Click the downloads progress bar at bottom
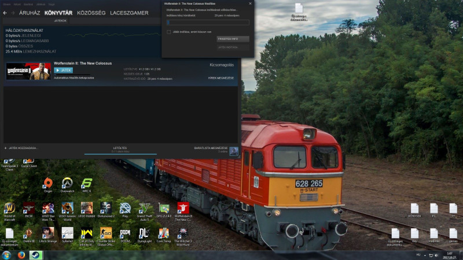Image resolution: width=463 pixels, height=260 pixels. 120,154
